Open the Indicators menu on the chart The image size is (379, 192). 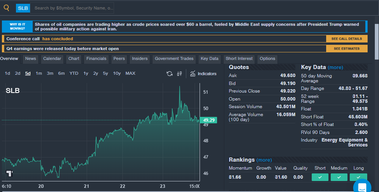203,74
